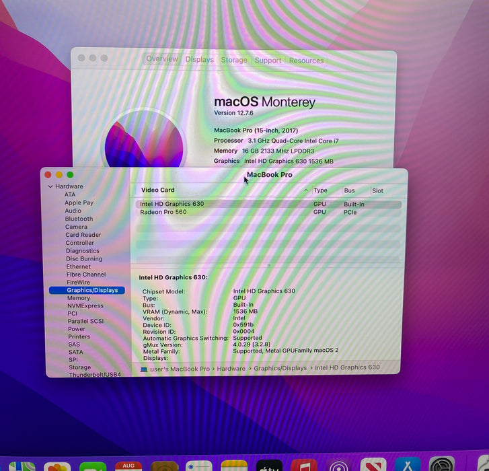Open System Preferences gear icon in Dock
Image resolution: width=489 pixels, height=471 pixels.
(x=442, y=464)
